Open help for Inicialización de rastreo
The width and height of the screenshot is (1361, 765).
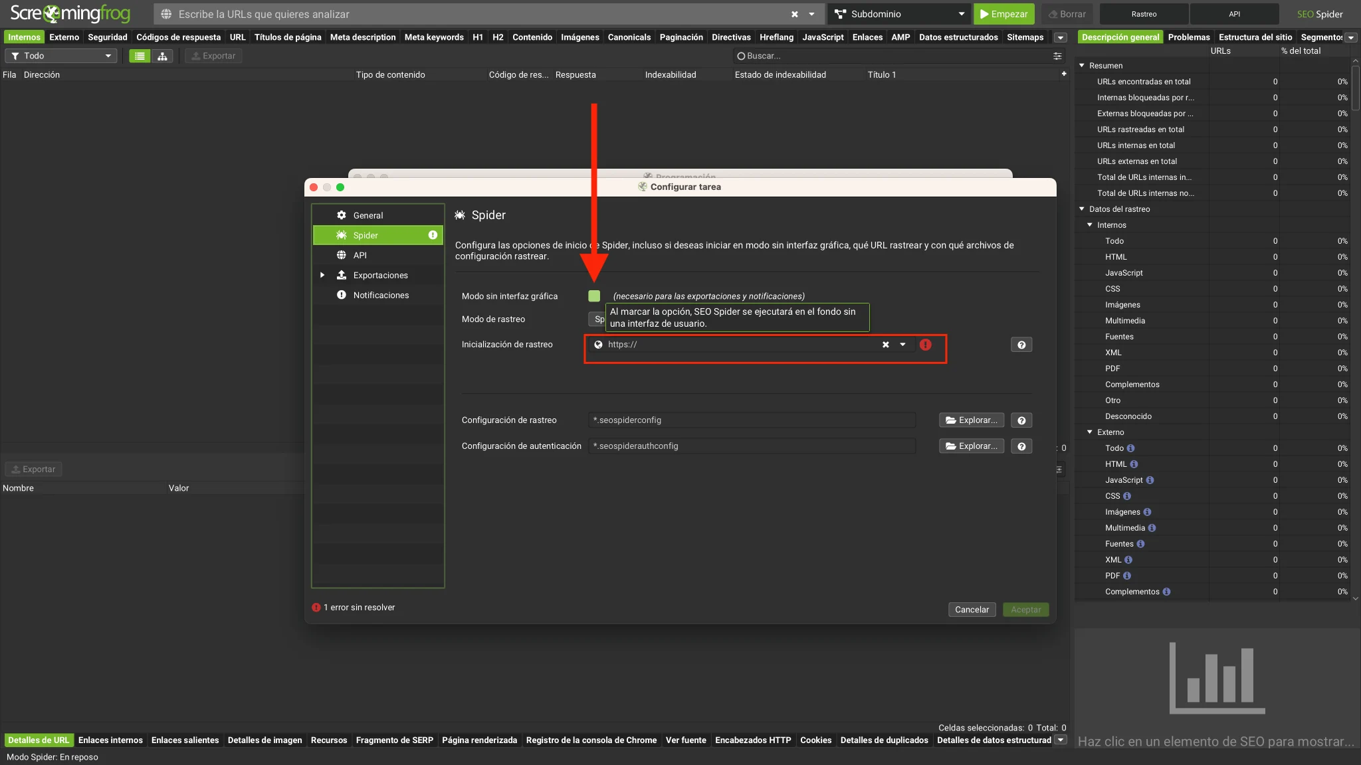tap(1021, 345)
